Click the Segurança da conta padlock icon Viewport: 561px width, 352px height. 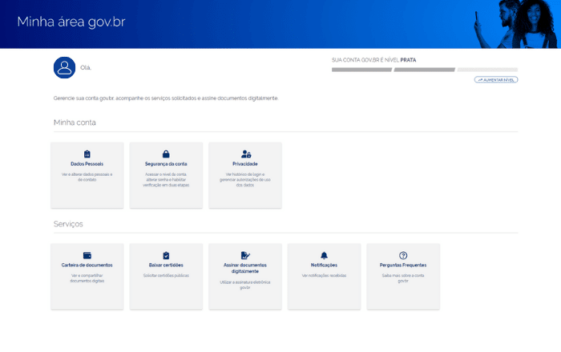(x=166, y=154)
